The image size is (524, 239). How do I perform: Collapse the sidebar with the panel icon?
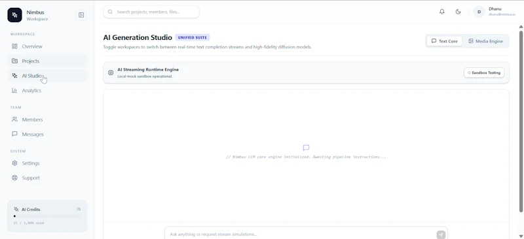(81, 15)
